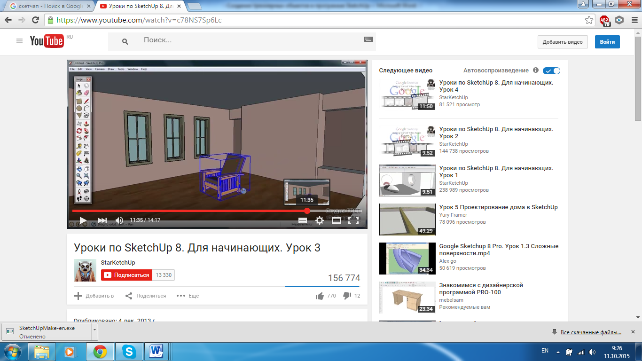This screenshot has width=642, height=361.
Task: Open Урок 5 Проектирование дома video
Action: tap(498, 207)
